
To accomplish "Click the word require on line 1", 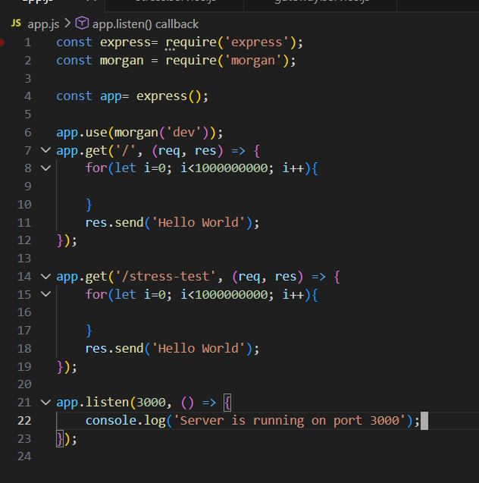I will [x=191, y=42].
